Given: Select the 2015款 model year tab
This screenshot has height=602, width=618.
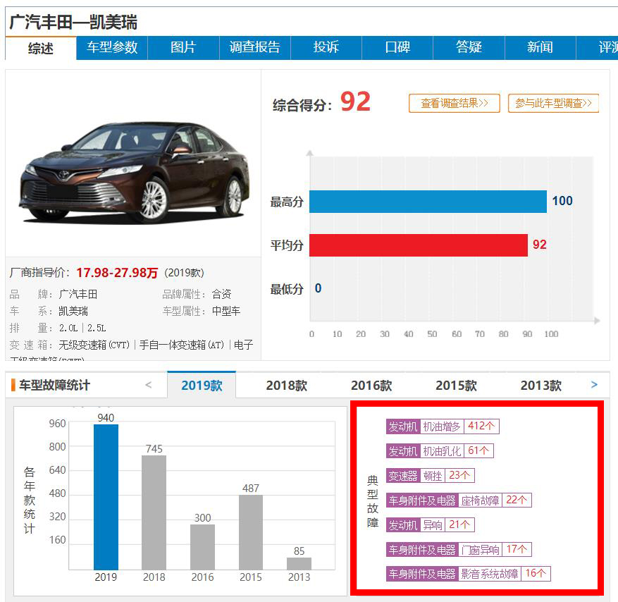Looking at the screenshot, I should (x=456, y=385).
